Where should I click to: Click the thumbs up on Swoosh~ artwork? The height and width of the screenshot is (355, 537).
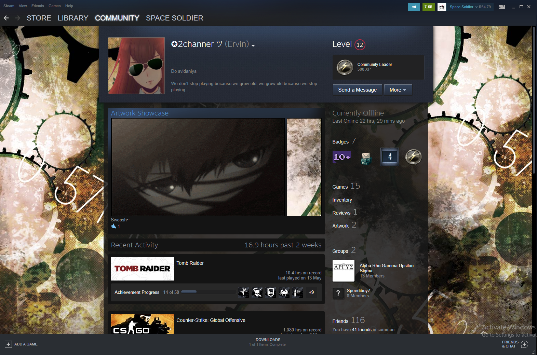click(113, 226)
